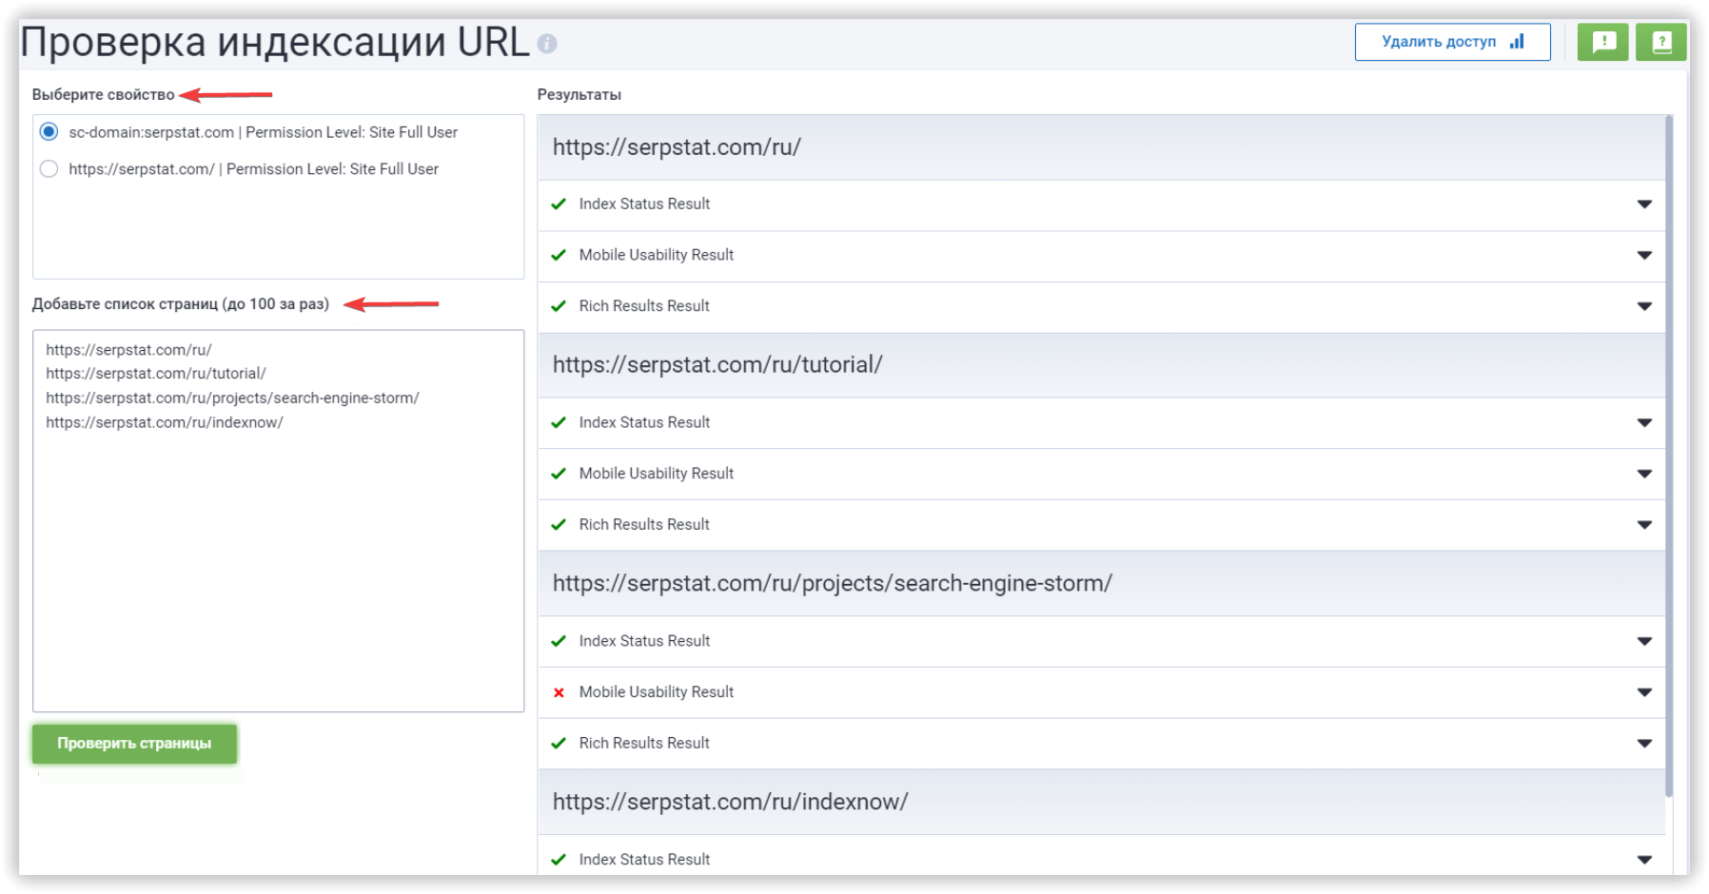Open the green feedback exclamation icon
Screen dimensions: 1709x894
click(x=1603, y=42)
